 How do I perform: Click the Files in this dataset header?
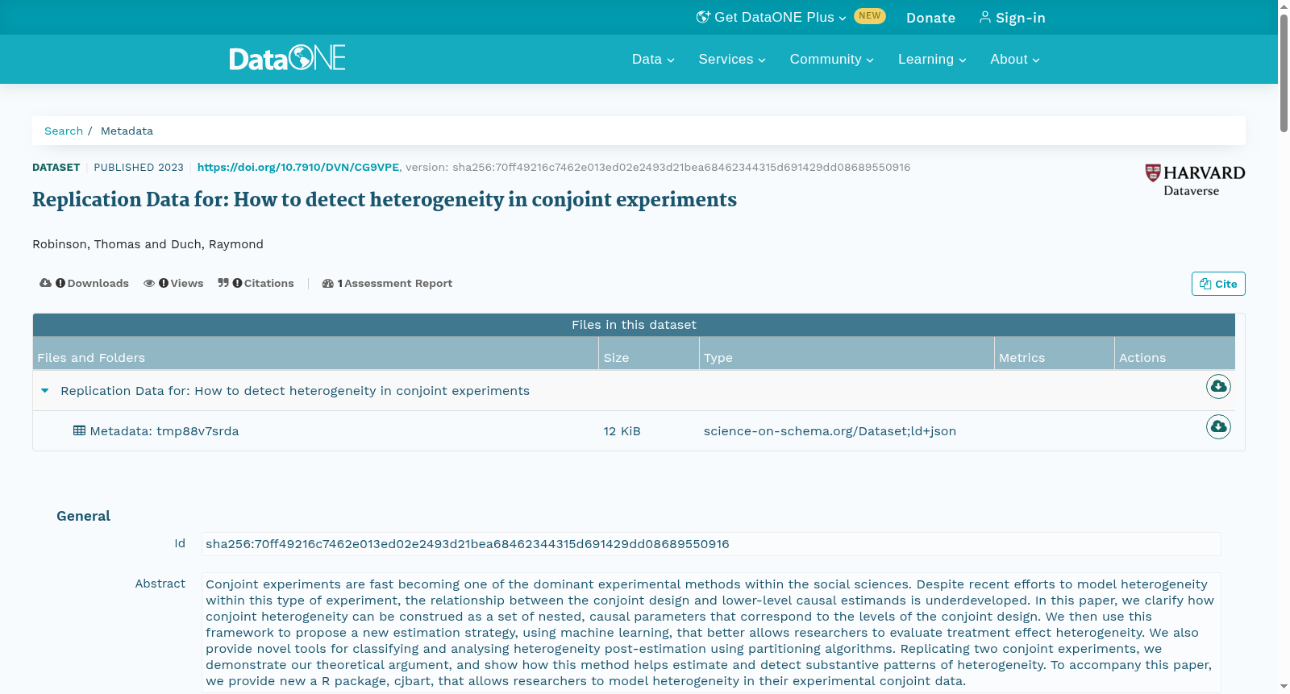click(634, 325)
